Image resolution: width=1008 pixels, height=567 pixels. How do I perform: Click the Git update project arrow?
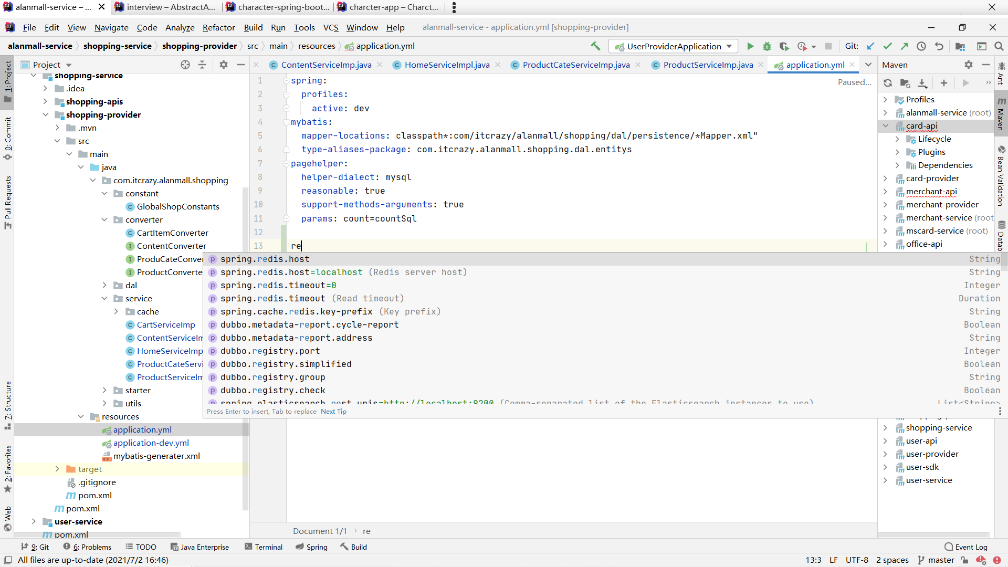(x=870, y=46)
